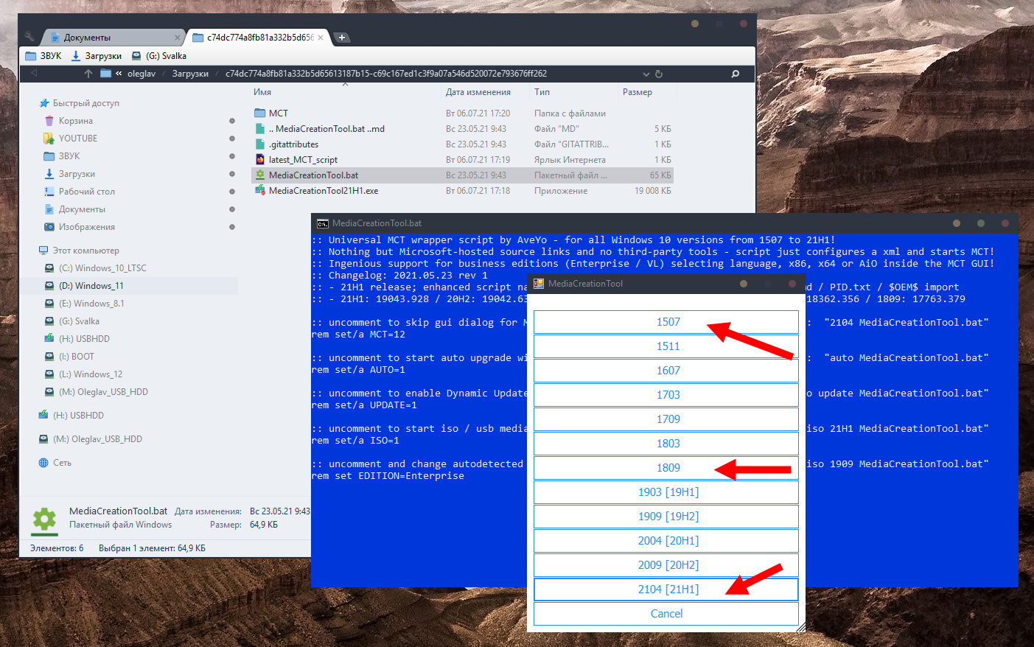The height and width of the screenshot is (647, 1034).
Task: Choose version 1903 [19H1]
Action: click(666, 492)
